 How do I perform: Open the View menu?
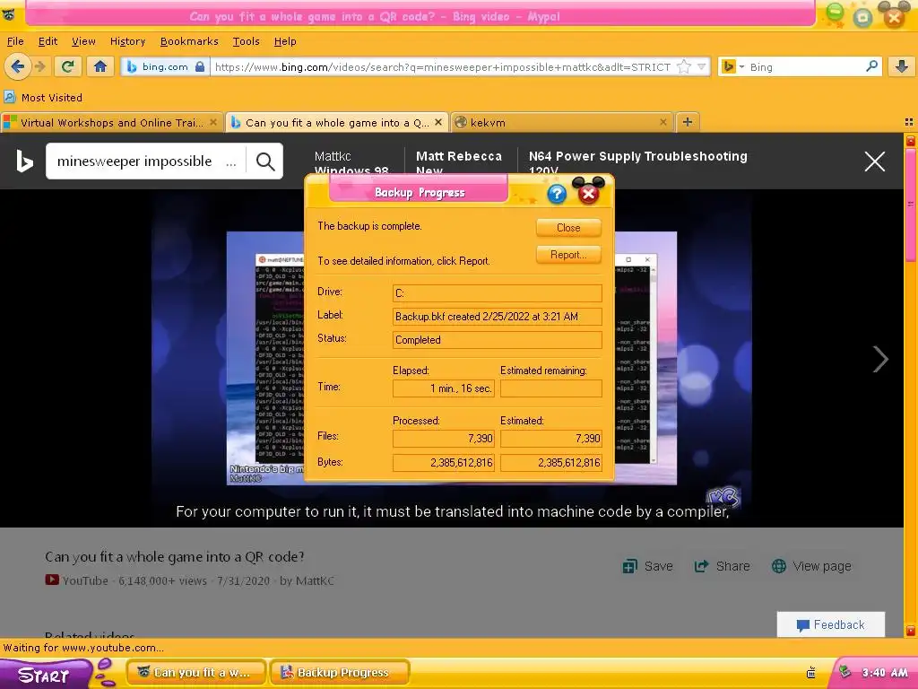point(83,41)
